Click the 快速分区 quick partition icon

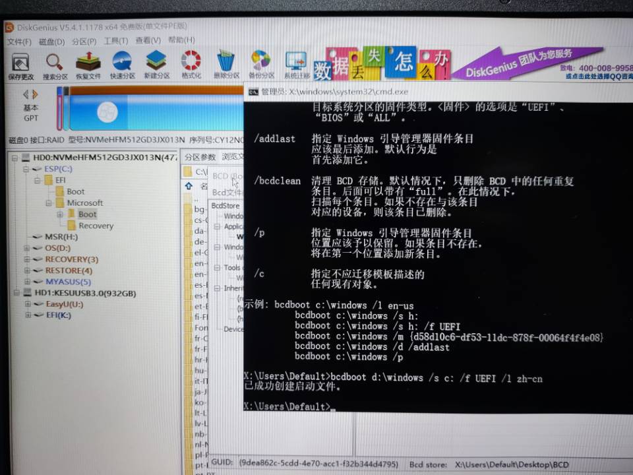tap(123, 65)
